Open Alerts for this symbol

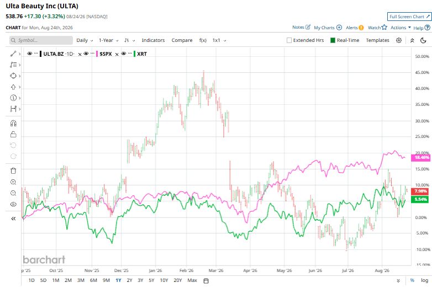pyautogui.click(x=355, y=28)
